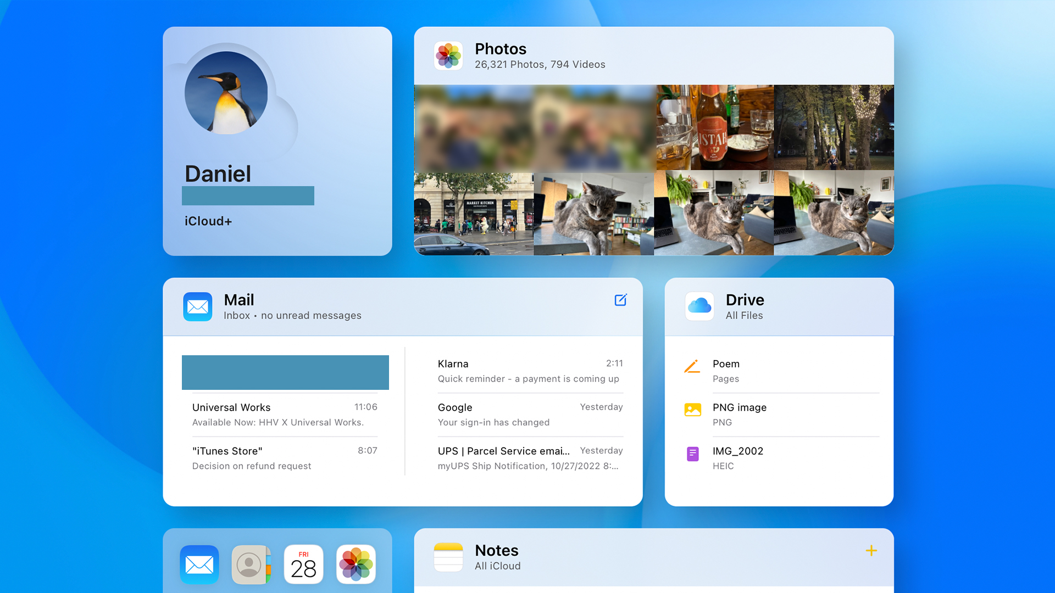Open the Photos app icon in the Photos widget
Image resolution: width=1055 pixels, height=593 pixels.
pyautogui.click(x=448, y=55)
